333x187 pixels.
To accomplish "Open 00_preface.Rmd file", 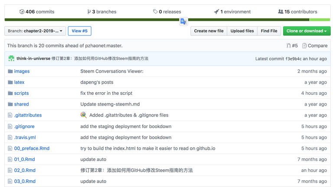I will (x=32, y=148).
